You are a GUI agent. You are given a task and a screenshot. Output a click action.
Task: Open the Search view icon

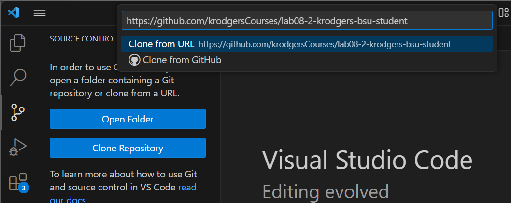[17, 77]
